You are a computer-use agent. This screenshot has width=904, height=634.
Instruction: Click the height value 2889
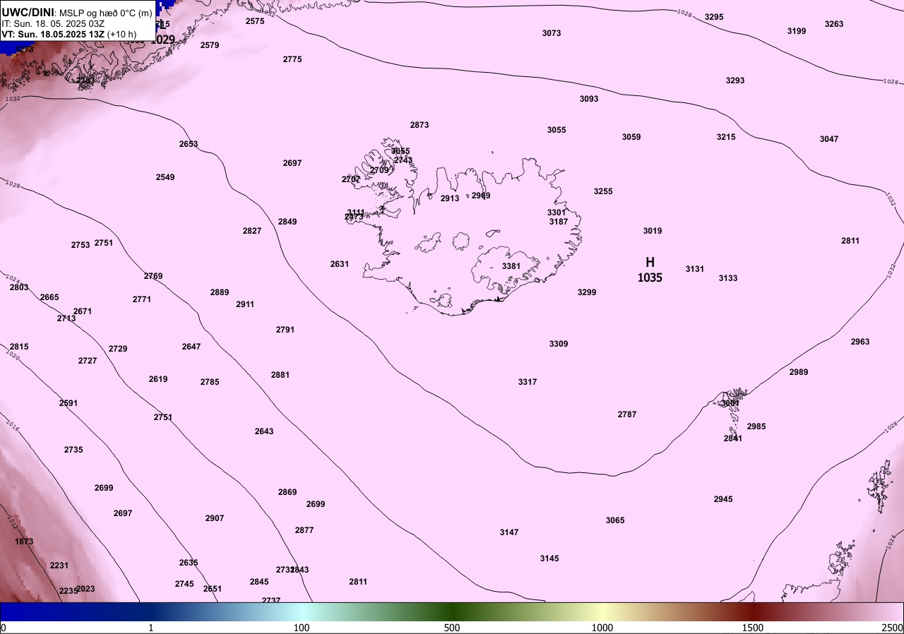tap(220, 292)
